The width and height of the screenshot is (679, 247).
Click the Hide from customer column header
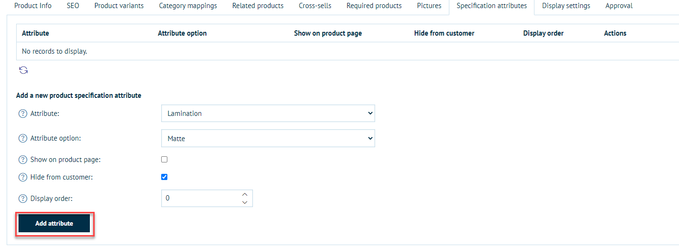(x=444, y=33)
